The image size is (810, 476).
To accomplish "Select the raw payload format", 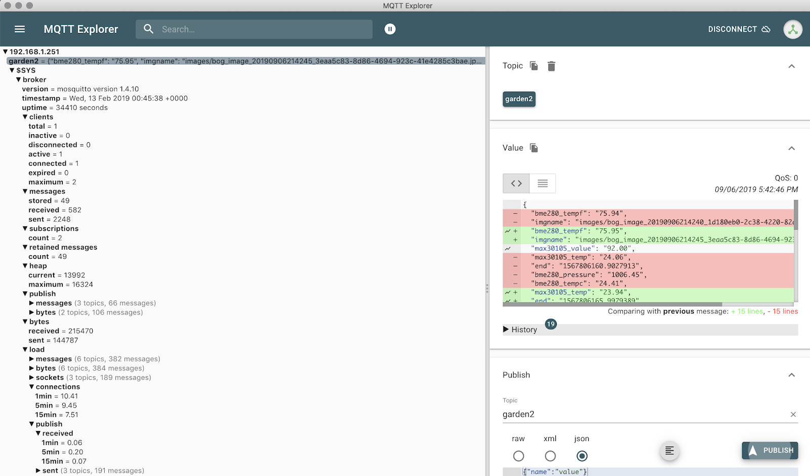I will [518, 456].
